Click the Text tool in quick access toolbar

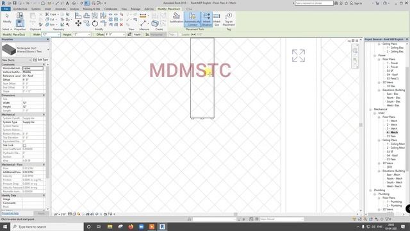click(x=67, y=3)
